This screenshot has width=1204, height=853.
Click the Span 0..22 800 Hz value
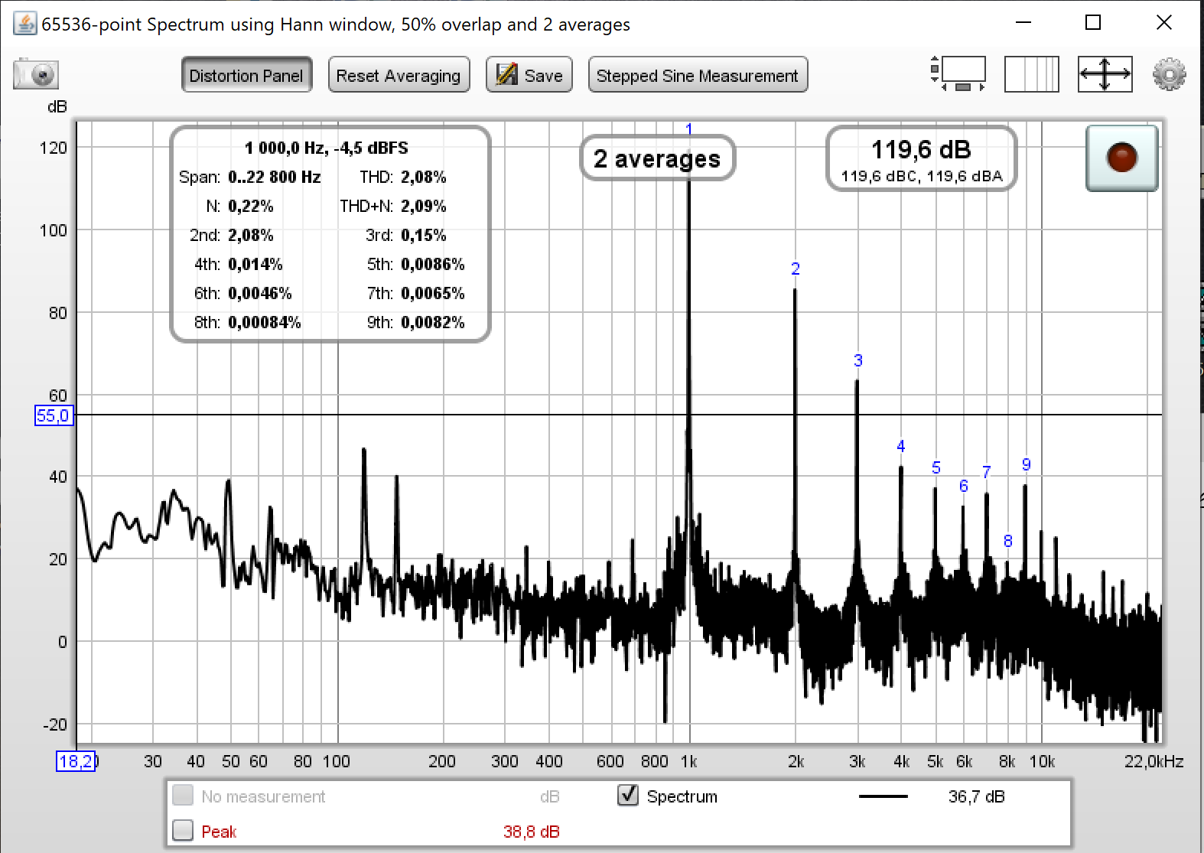(275, 177)
